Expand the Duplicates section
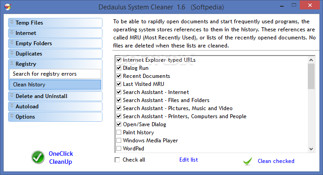This screenshot has width=323, height=175. tap(55, 54)
